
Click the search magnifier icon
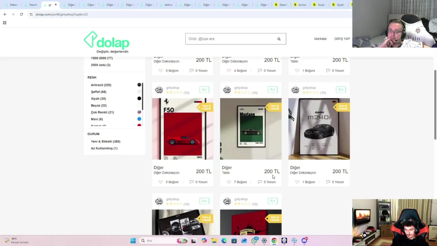coord(279,39)
